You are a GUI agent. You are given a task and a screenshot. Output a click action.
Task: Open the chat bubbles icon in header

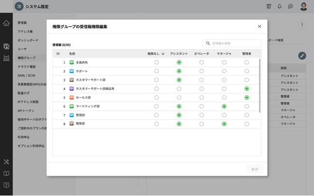[290, 6]
